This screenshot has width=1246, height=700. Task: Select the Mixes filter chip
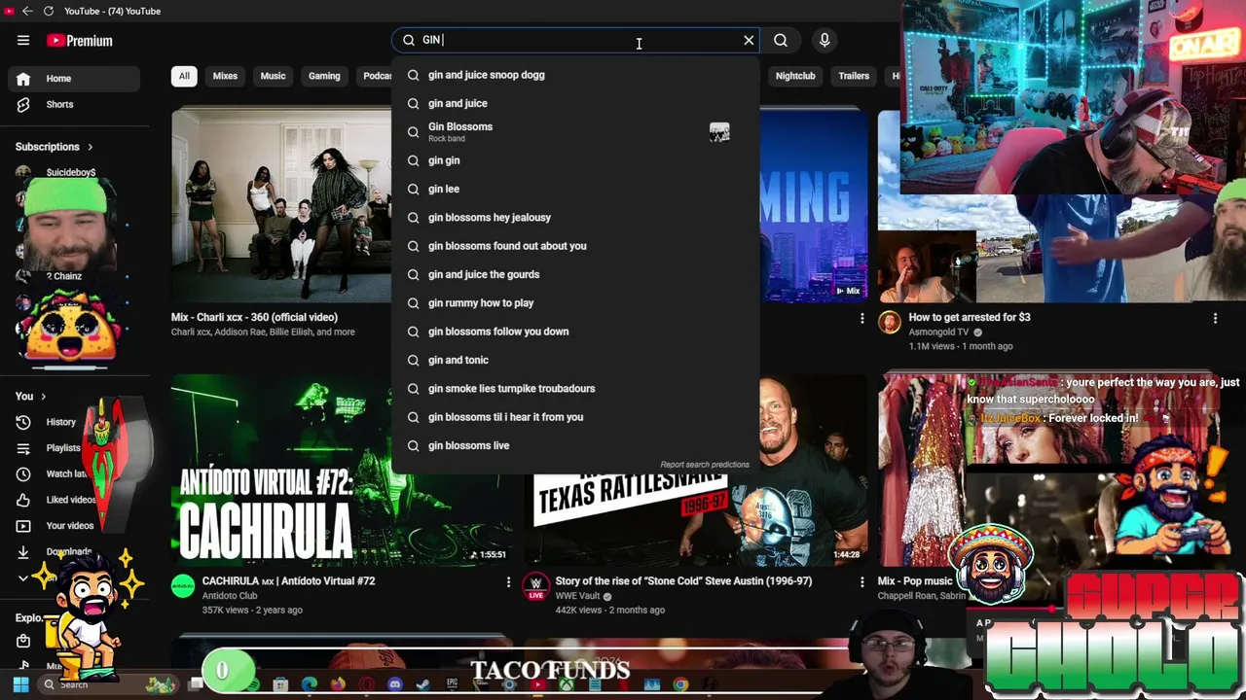point(225,76)
